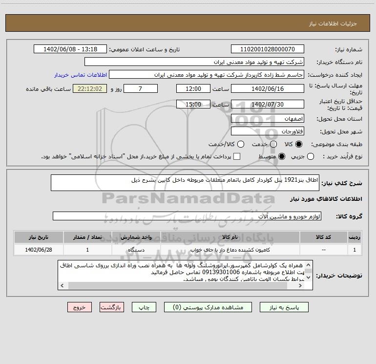Click right arrow of notes horizontal scrollbar
Screen dimensions: 376x364
(300, 285)
